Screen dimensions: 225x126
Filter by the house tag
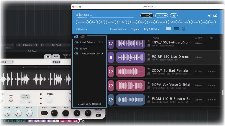(195, 22)
